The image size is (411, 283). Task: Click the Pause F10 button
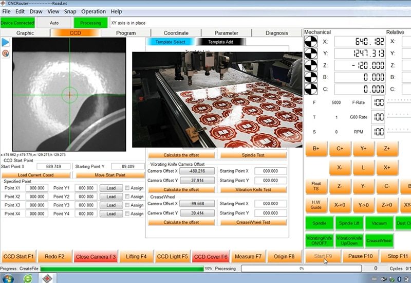click(360, 256)
